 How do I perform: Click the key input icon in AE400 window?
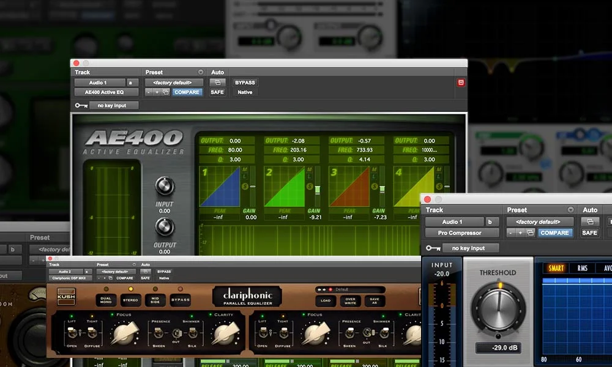[x=81, y=105]
